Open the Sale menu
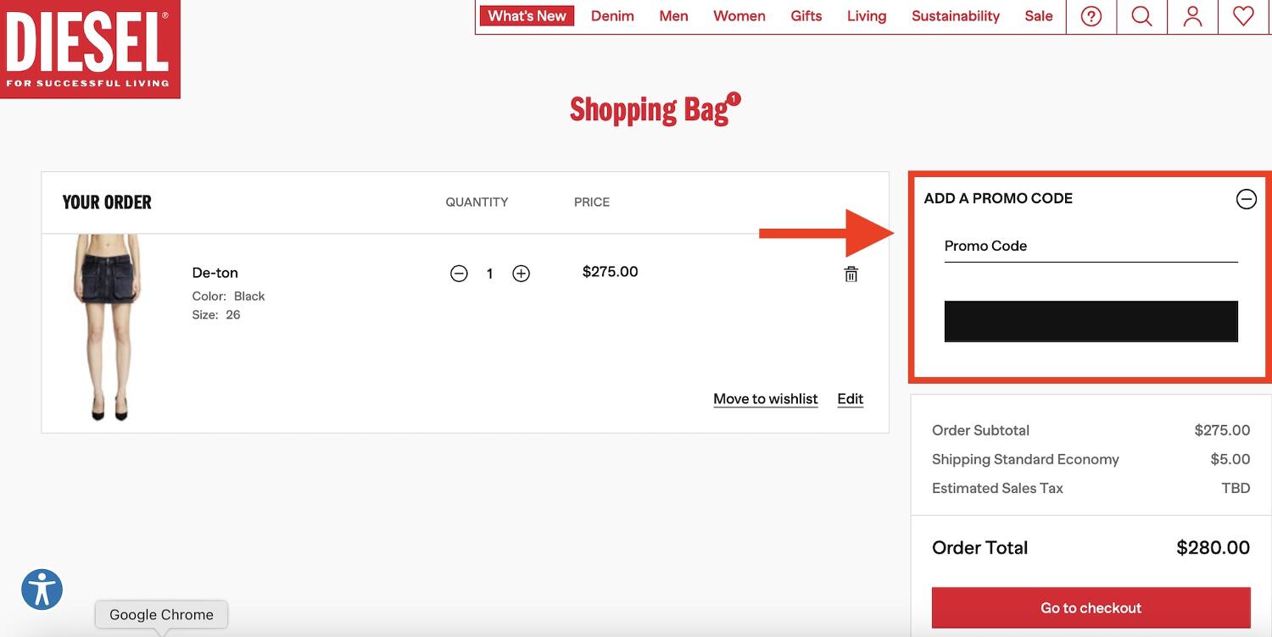This screenshot has height=637, width=1272. click(x=1039, y=16)
